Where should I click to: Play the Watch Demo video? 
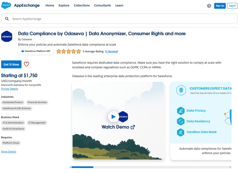(x=113, y=117)
